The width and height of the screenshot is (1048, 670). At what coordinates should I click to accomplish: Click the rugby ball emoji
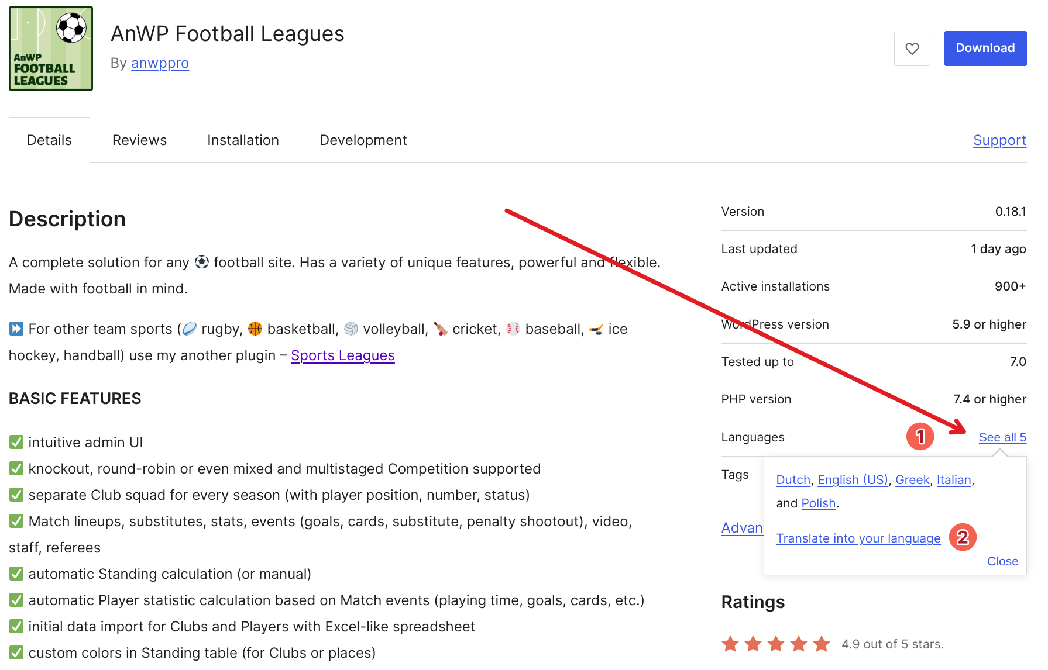click(190, 329)
